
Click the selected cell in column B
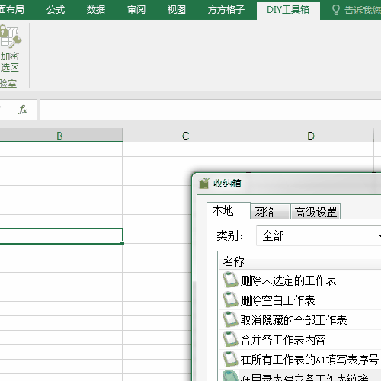tap(61, 236)
